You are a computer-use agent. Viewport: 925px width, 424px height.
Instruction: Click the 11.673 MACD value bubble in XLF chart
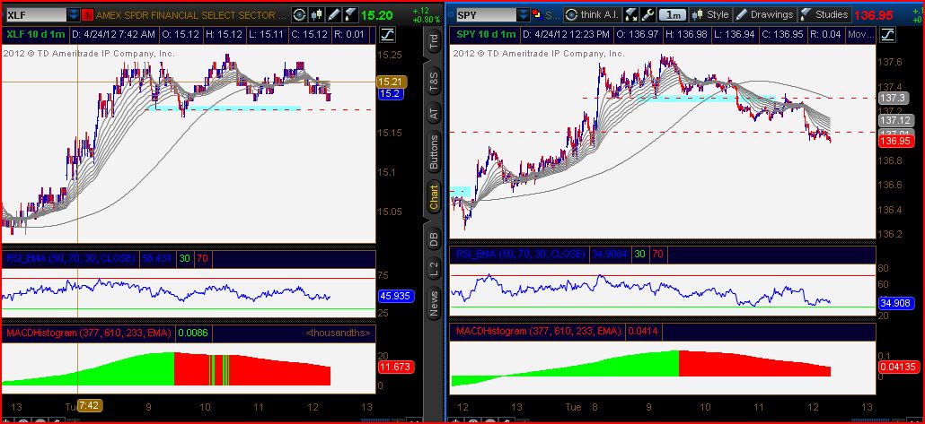[x=395, y=368]
